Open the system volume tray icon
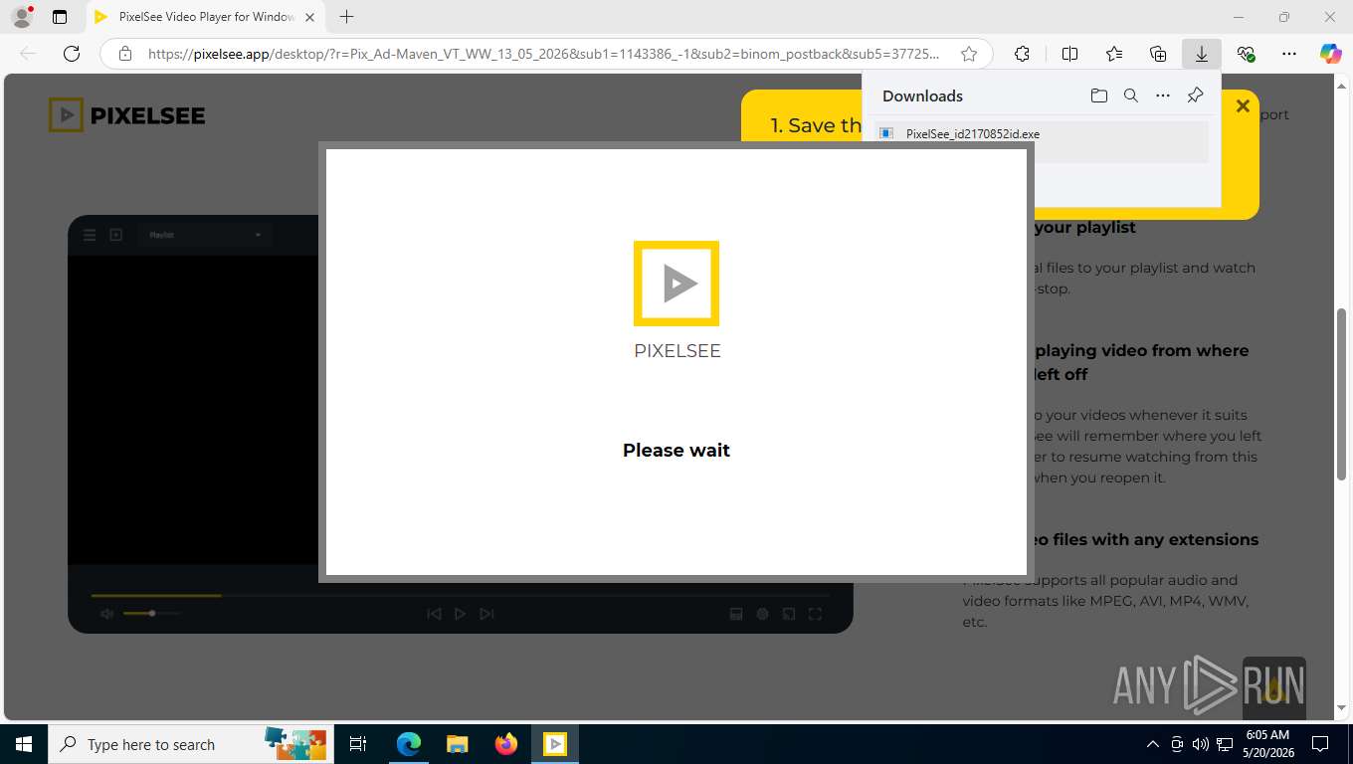 click(x=1200, y=744)
